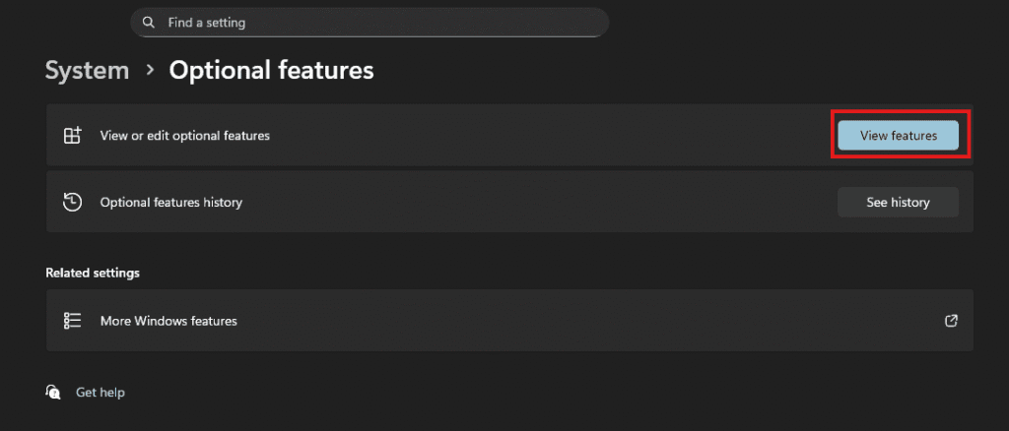The width and height of the screenshot is (1009, 431).
Task: Open the Get help link
Action: [101, 393]
